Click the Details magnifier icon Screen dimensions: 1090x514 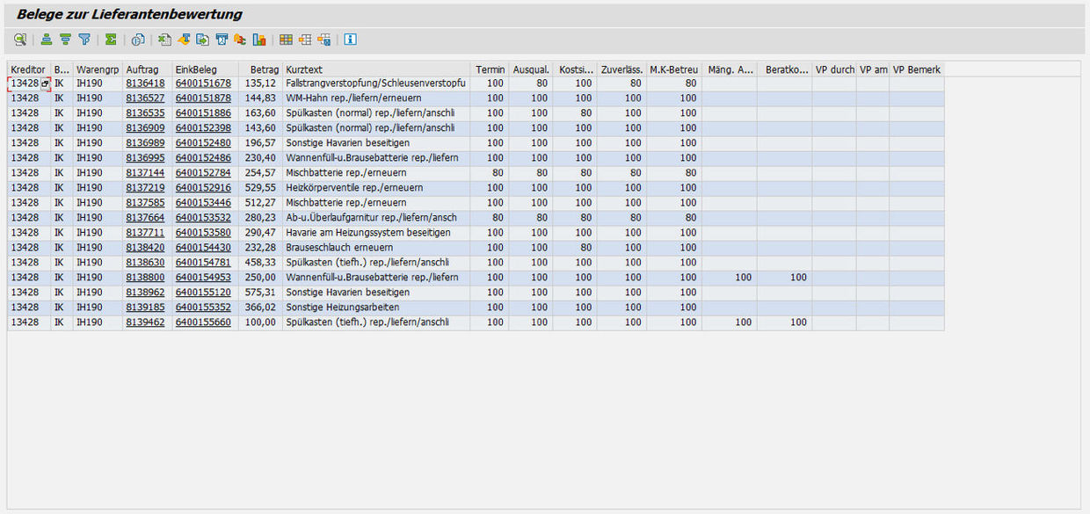pos(20,40)
